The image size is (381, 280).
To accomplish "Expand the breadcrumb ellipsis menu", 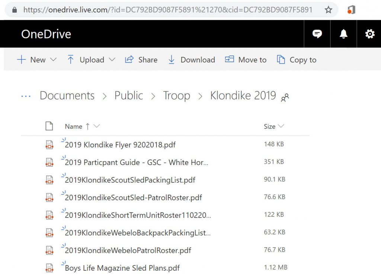I will [26, 96].
